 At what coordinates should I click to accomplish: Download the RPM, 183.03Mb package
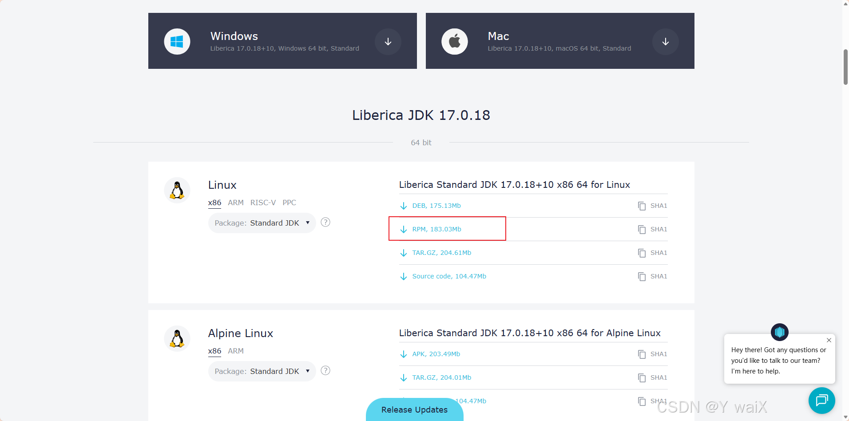431,229
